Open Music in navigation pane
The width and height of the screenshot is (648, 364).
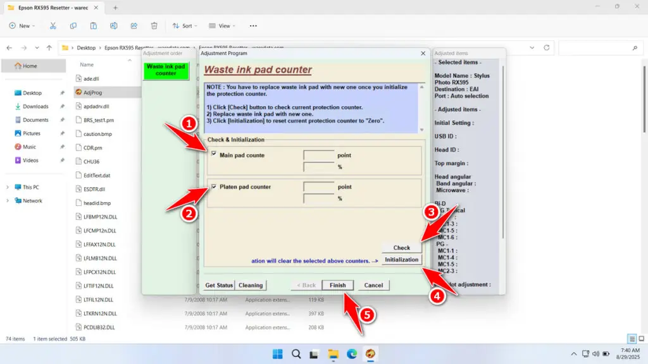29,147
